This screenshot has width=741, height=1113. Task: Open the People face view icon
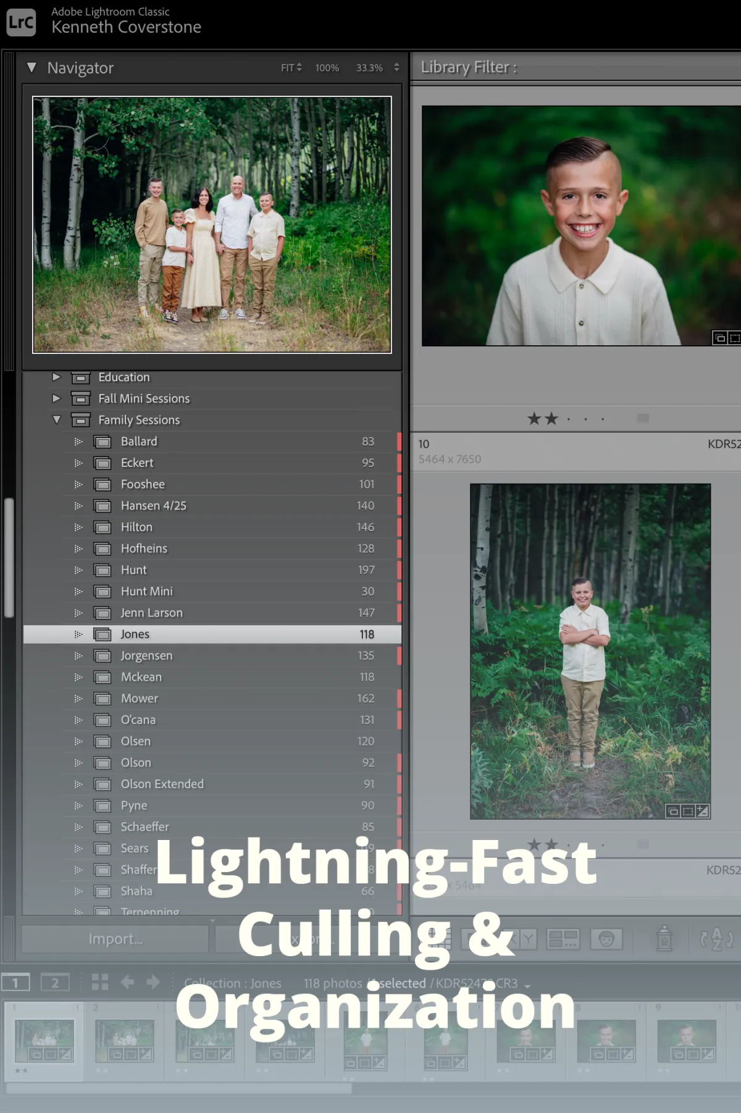point(606,939)
